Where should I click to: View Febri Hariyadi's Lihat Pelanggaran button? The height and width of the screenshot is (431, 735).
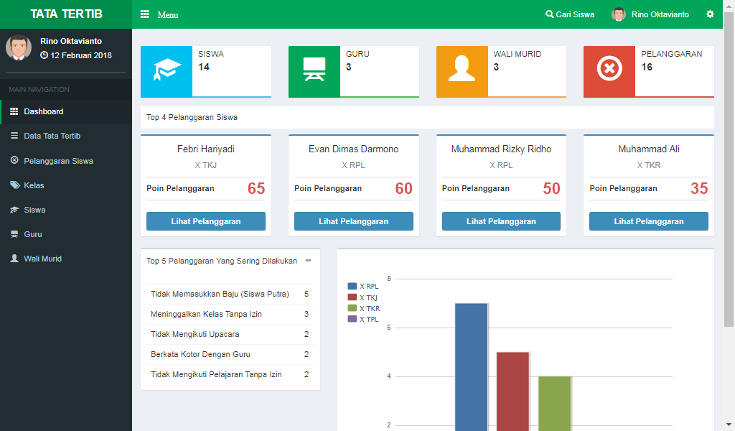206,221
